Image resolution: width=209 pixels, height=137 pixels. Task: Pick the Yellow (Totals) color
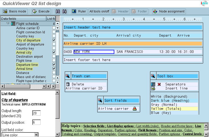click(x=166, y=109)
